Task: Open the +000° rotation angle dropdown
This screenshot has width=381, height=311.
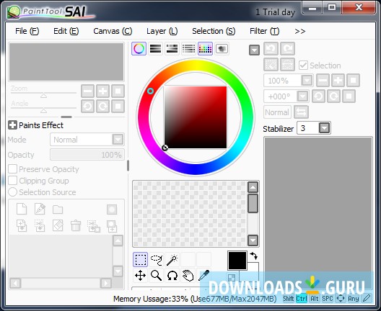Action: (303, 96)
